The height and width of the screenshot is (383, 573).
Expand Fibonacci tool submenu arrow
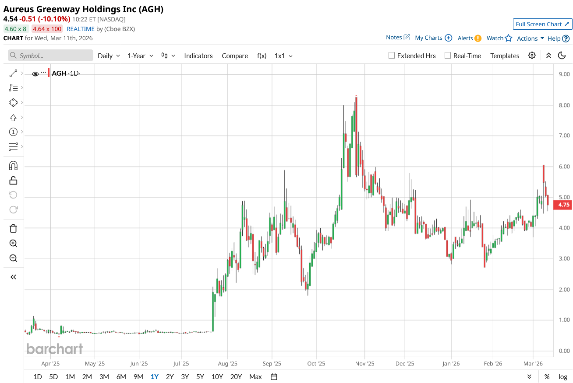[22, 88]
